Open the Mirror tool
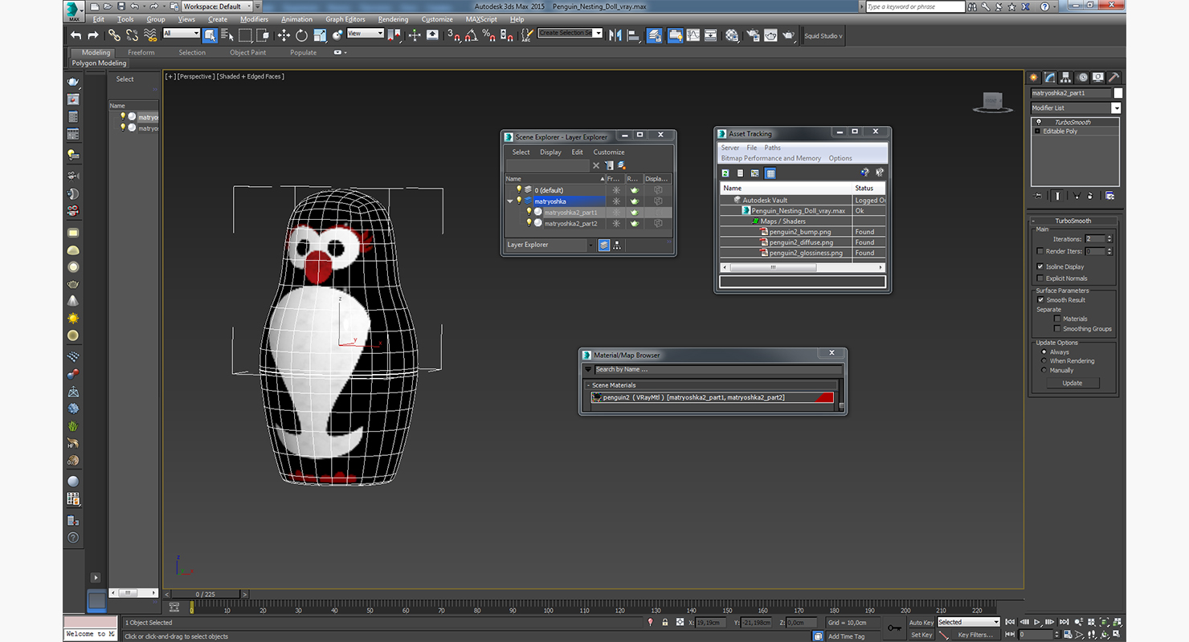This screenshot has width=1189, height=642. pos(615,35)
